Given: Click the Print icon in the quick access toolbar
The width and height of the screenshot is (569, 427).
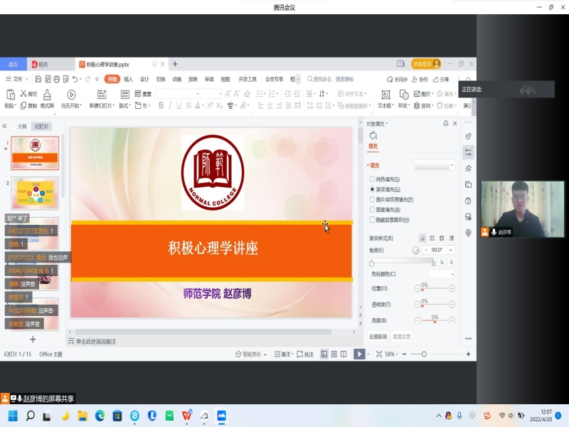Looking at the screenshot, I should tap(57, 79).
